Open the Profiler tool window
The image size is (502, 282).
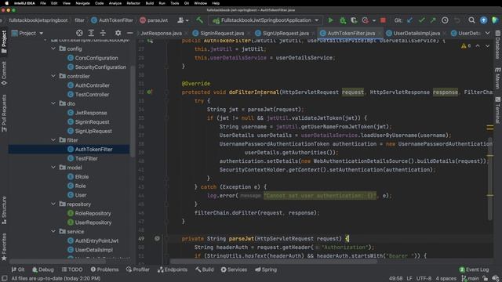[x=138, y=269]
